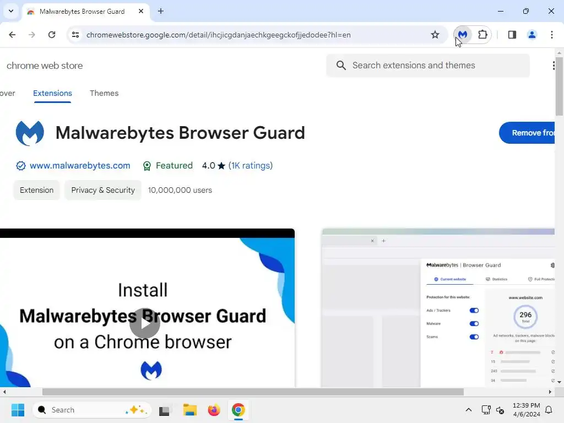564x423 pixels.
Task: Click the Privacy & Security chip
Action: (103, 190)
